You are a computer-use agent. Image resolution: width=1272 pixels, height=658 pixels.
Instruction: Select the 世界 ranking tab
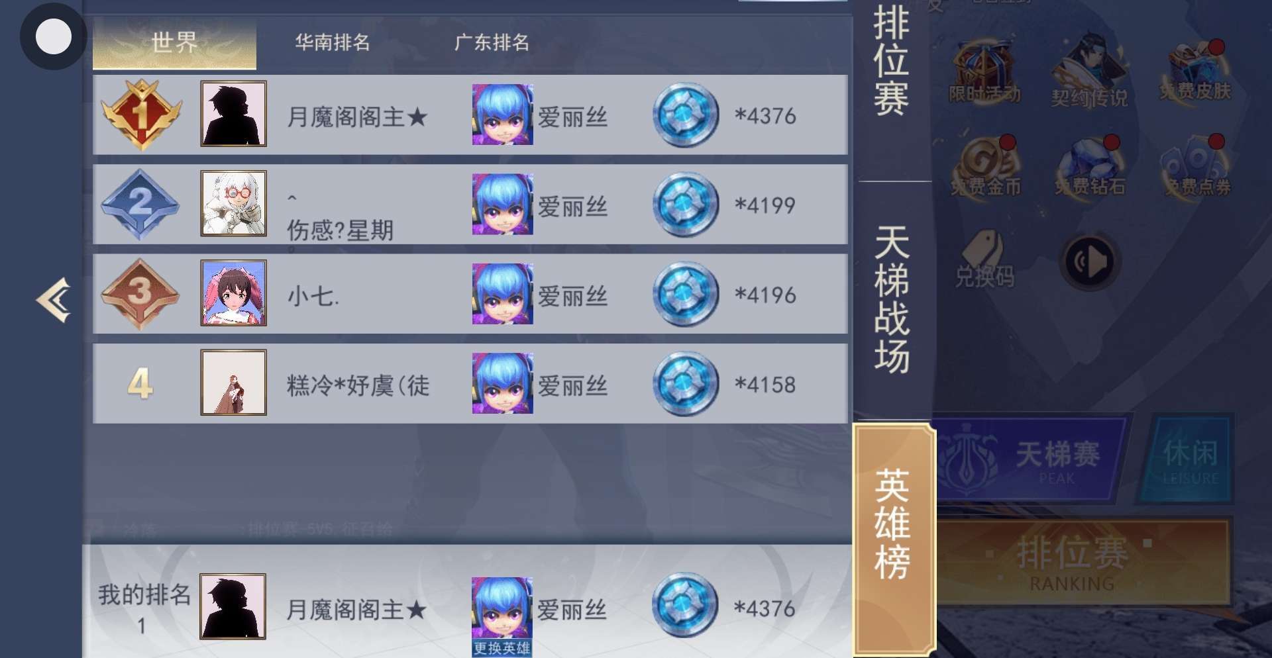[x=174, y=42]
